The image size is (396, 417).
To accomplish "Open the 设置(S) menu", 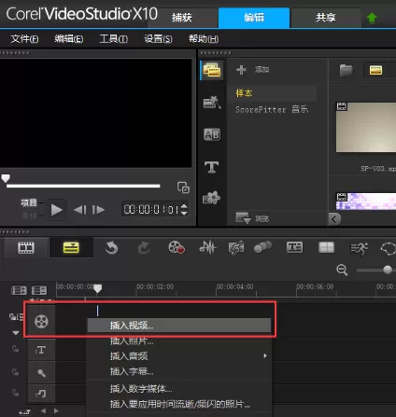I will click(x=158, y=39).
